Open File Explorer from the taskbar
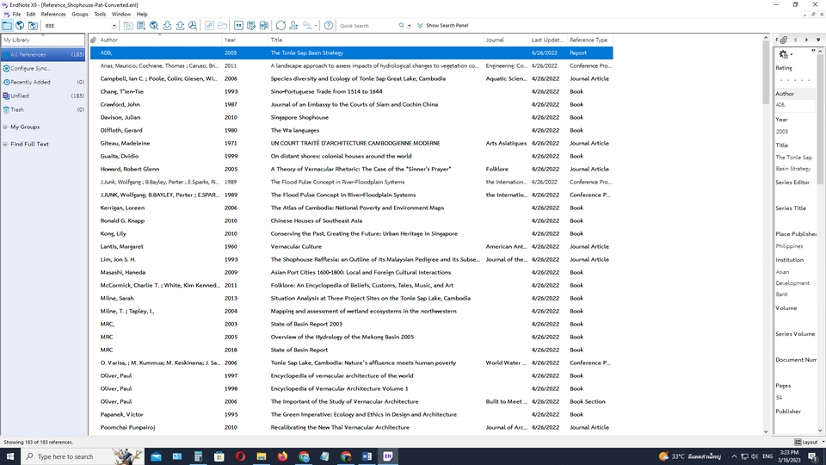This screenshot has width=826, height=465. click(262, 456)
